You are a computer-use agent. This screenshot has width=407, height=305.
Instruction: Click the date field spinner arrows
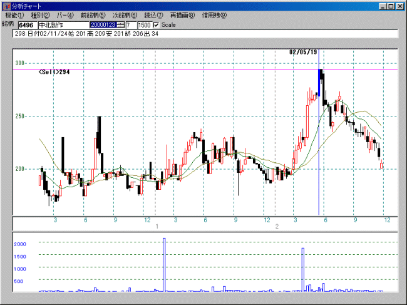click(121, 24)
